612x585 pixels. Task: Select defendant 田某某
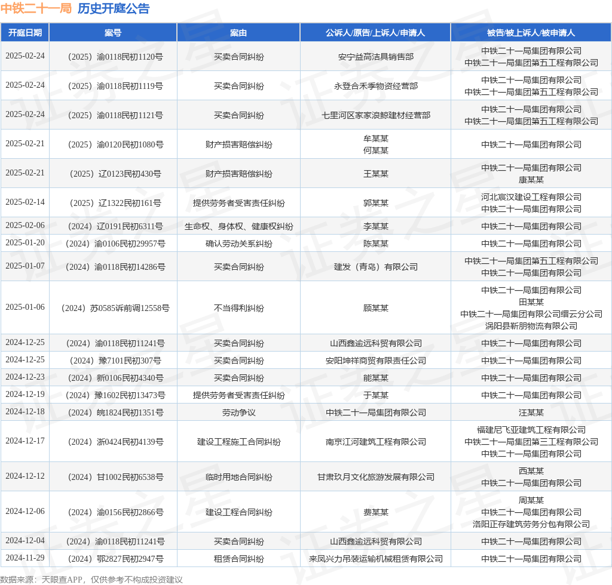point(531,301)
